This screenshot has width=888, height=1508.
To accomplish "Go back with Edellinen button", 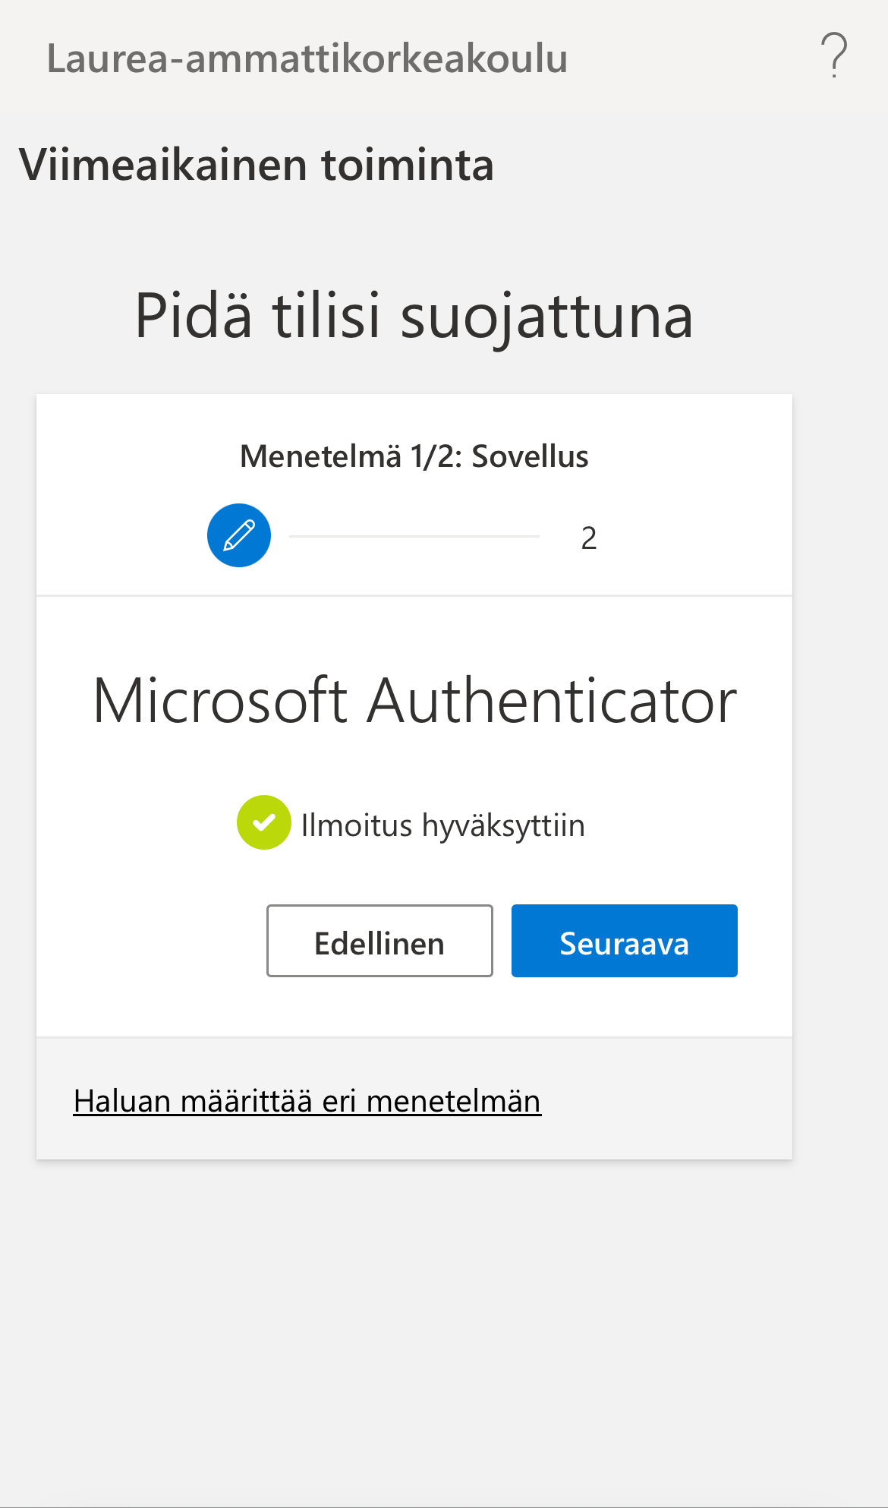I will [x=379, y=941].
